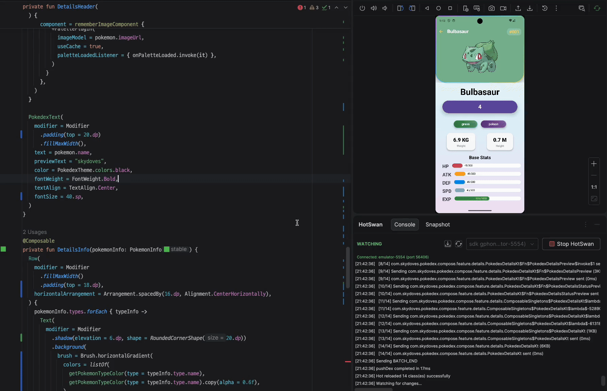Tap the 0.7 M height card
This screenshot has width=607, height=391.
click(500, 141)
